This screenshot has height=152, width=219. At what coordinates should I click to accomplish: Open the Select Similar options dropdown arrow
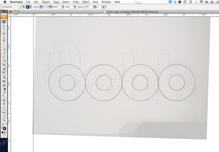(x=105, y=7)
